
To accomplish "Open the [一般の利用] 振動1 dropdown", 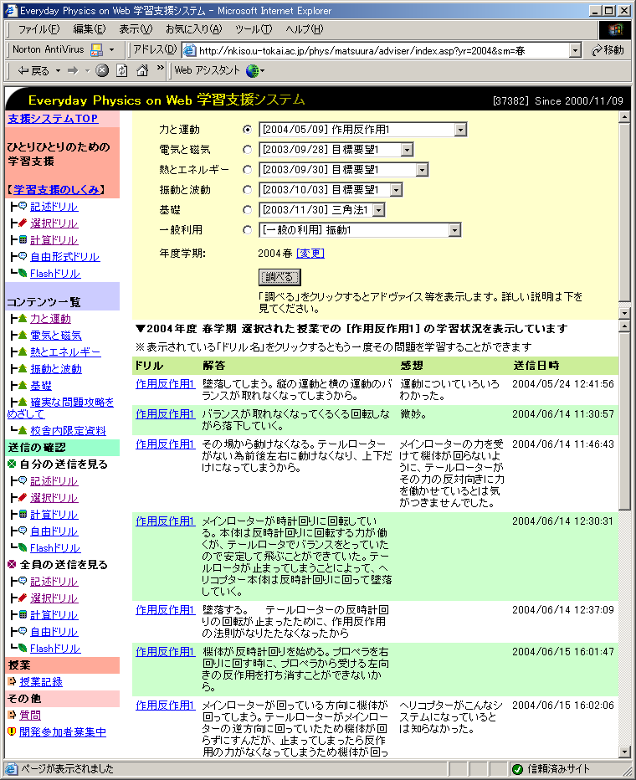I will point(360,230).
